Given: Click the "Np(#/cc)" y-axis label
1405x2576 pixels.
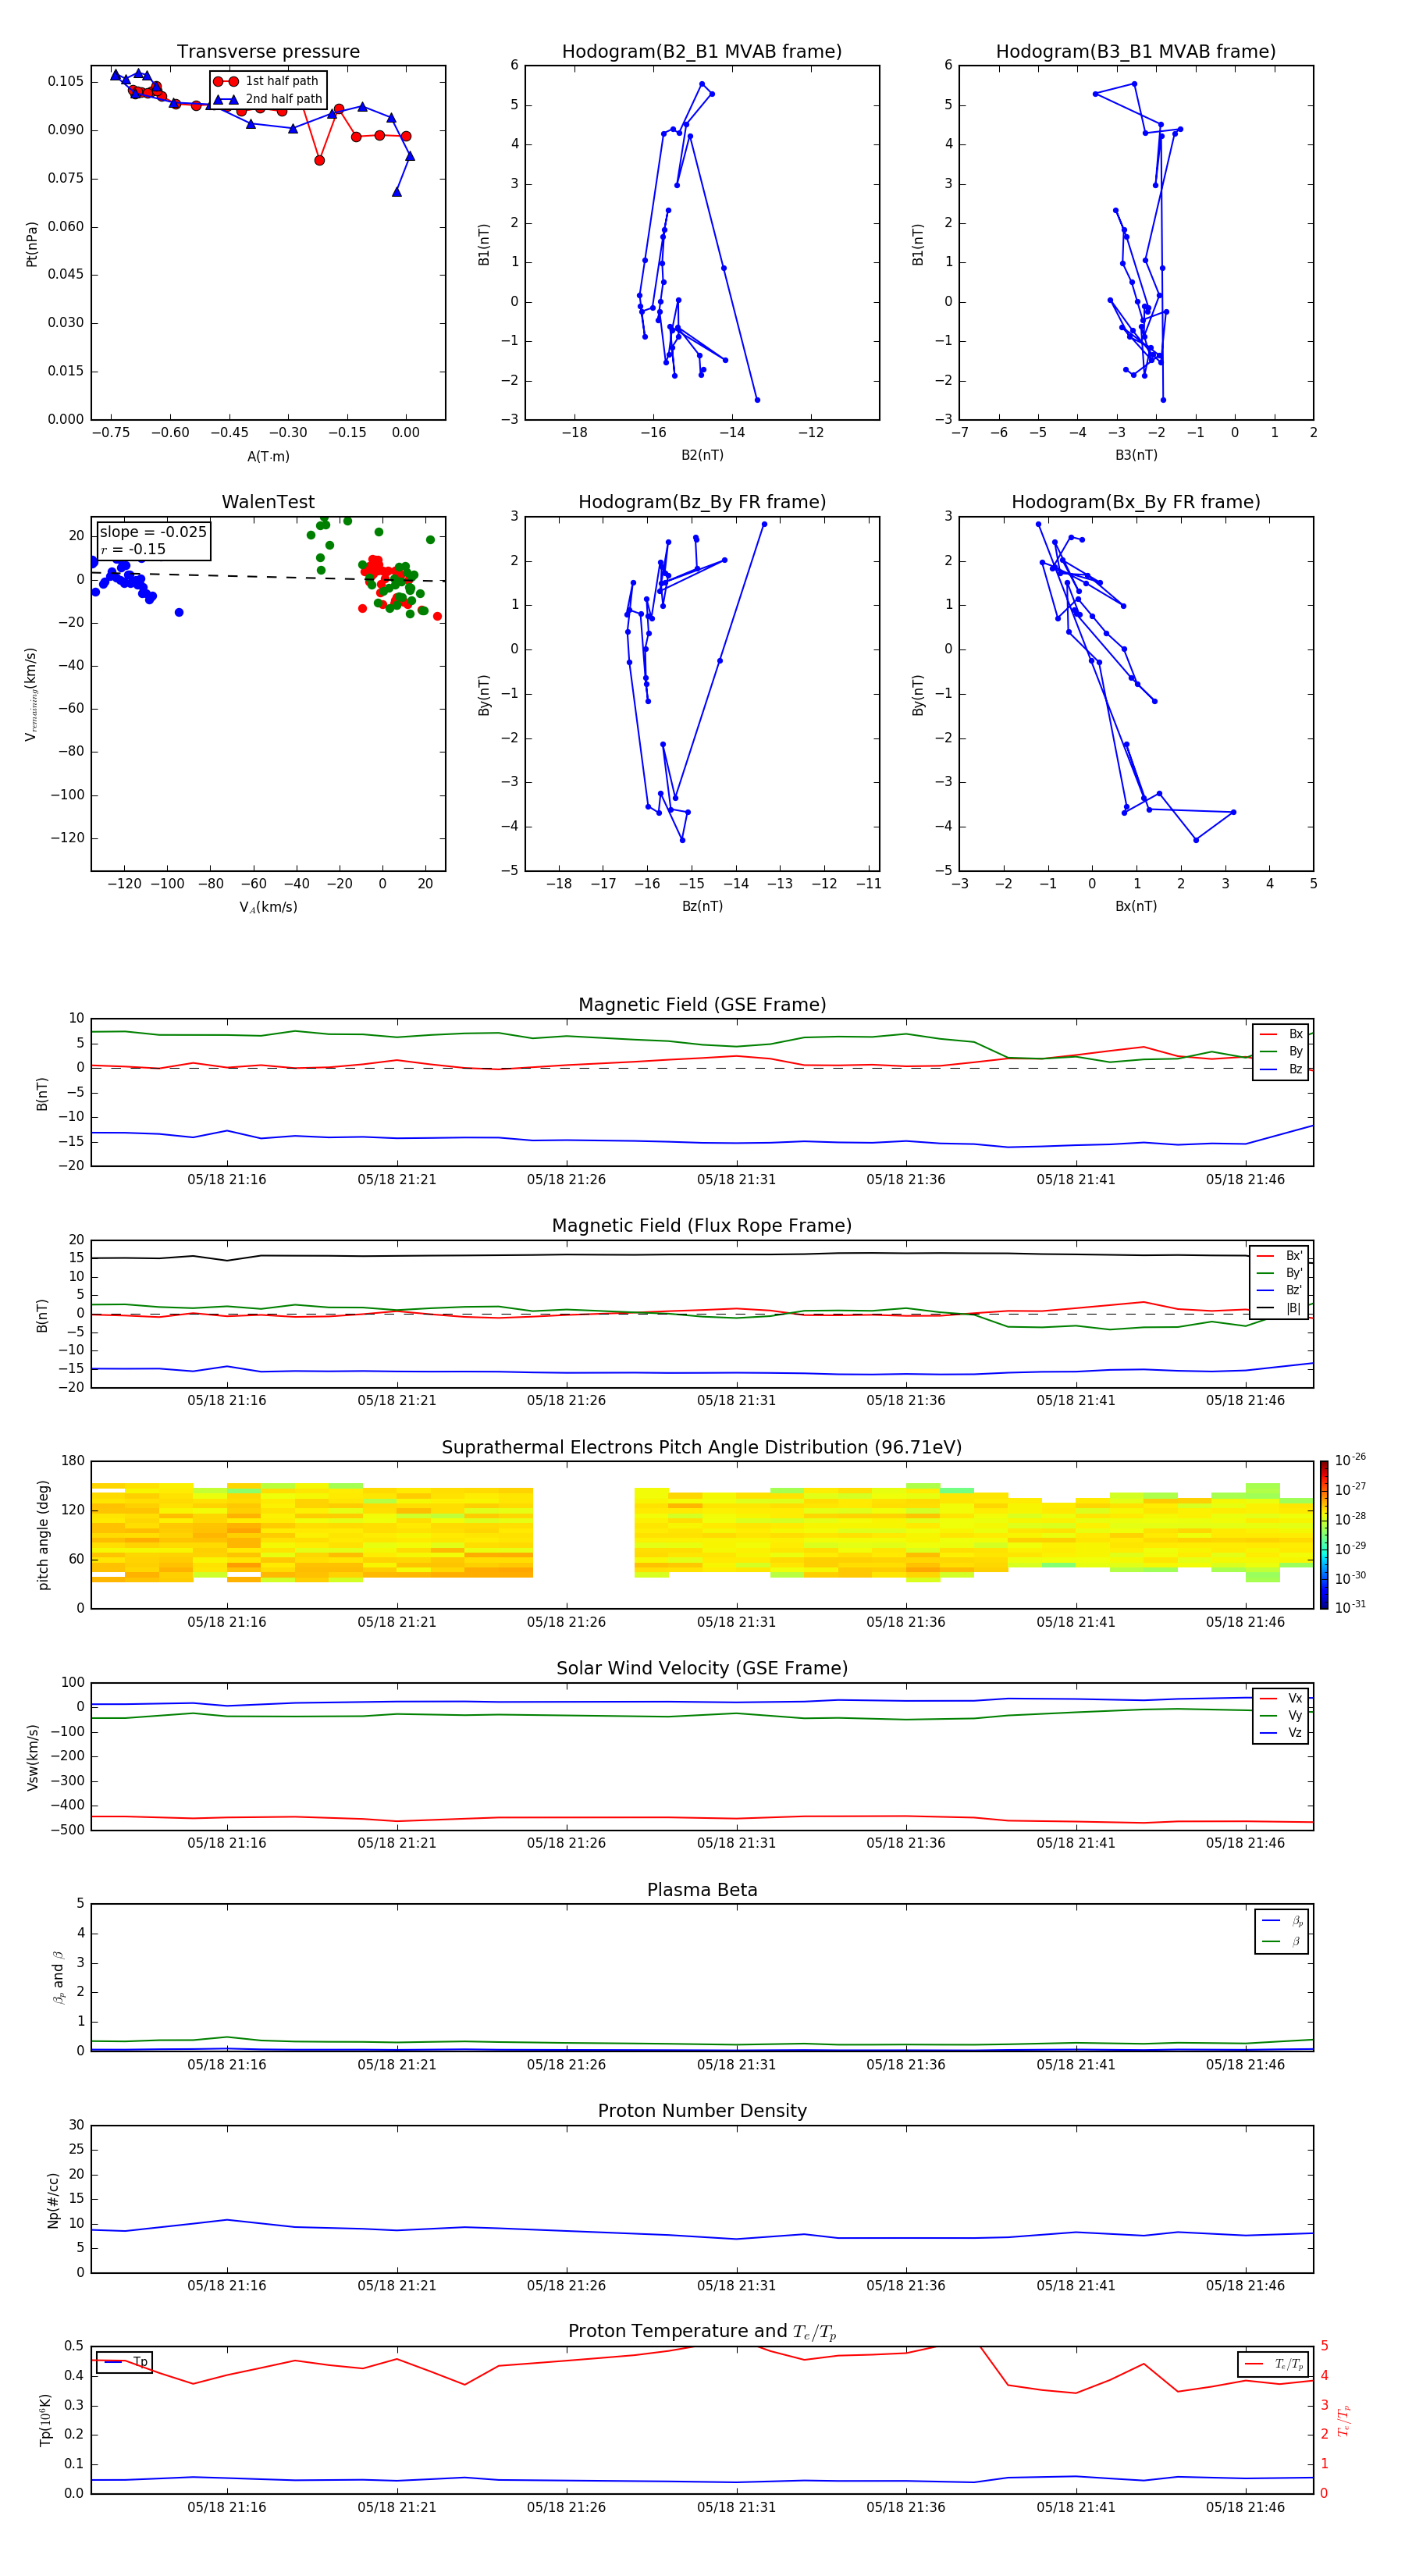Looking at the screenshot, I should (52, 2199).
